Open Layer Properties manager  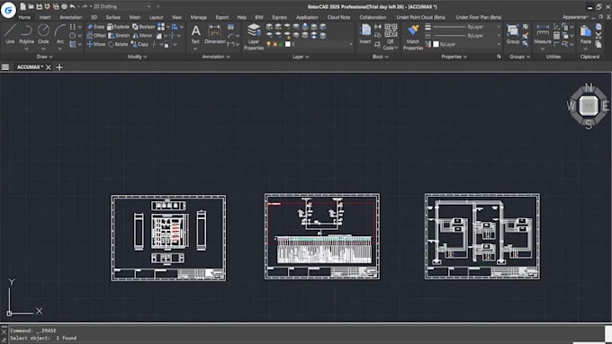254,37
